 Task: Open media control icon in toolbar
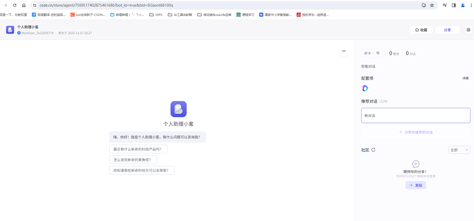(445, 5)
